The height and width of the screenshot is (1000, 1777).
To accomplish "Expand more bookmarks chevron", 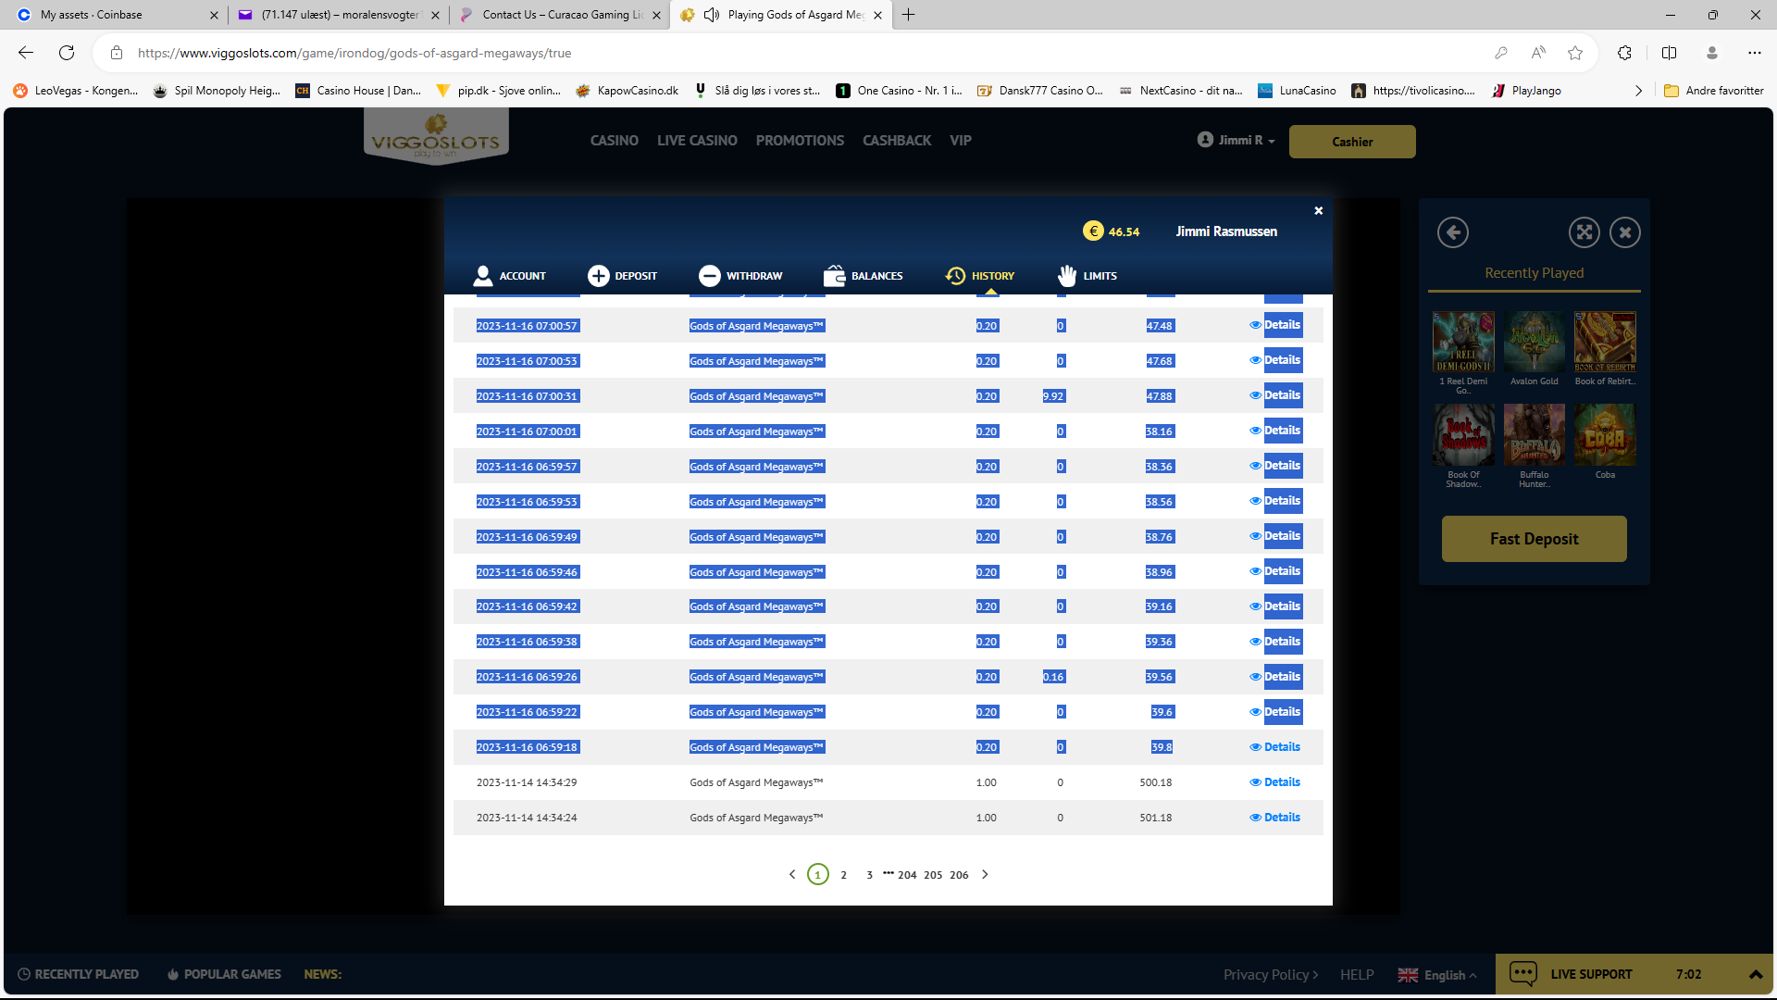I will [1638, 91].
